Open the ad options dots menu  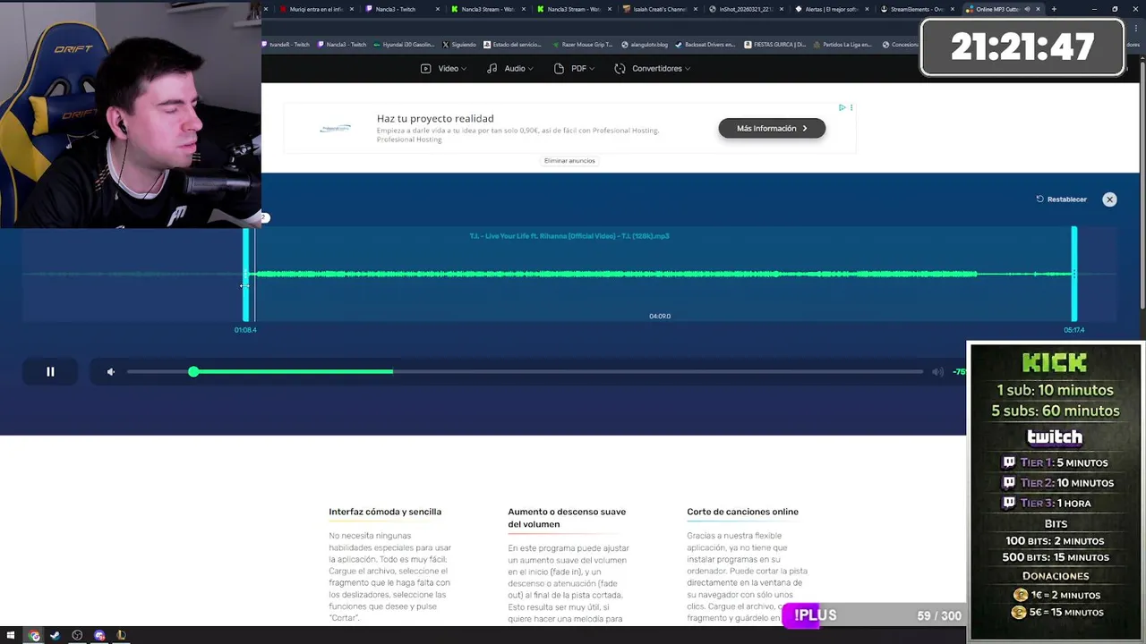point(851,107)
